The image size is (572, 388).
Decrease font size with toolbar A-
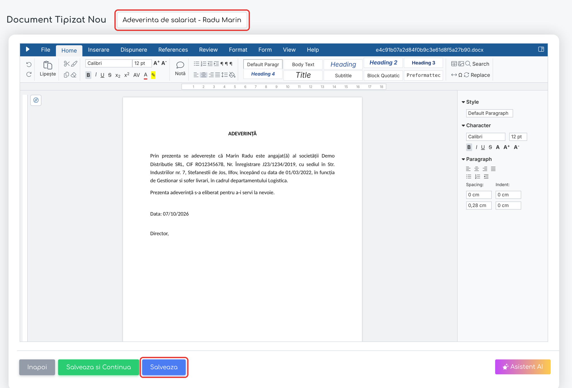coord(164,63)
